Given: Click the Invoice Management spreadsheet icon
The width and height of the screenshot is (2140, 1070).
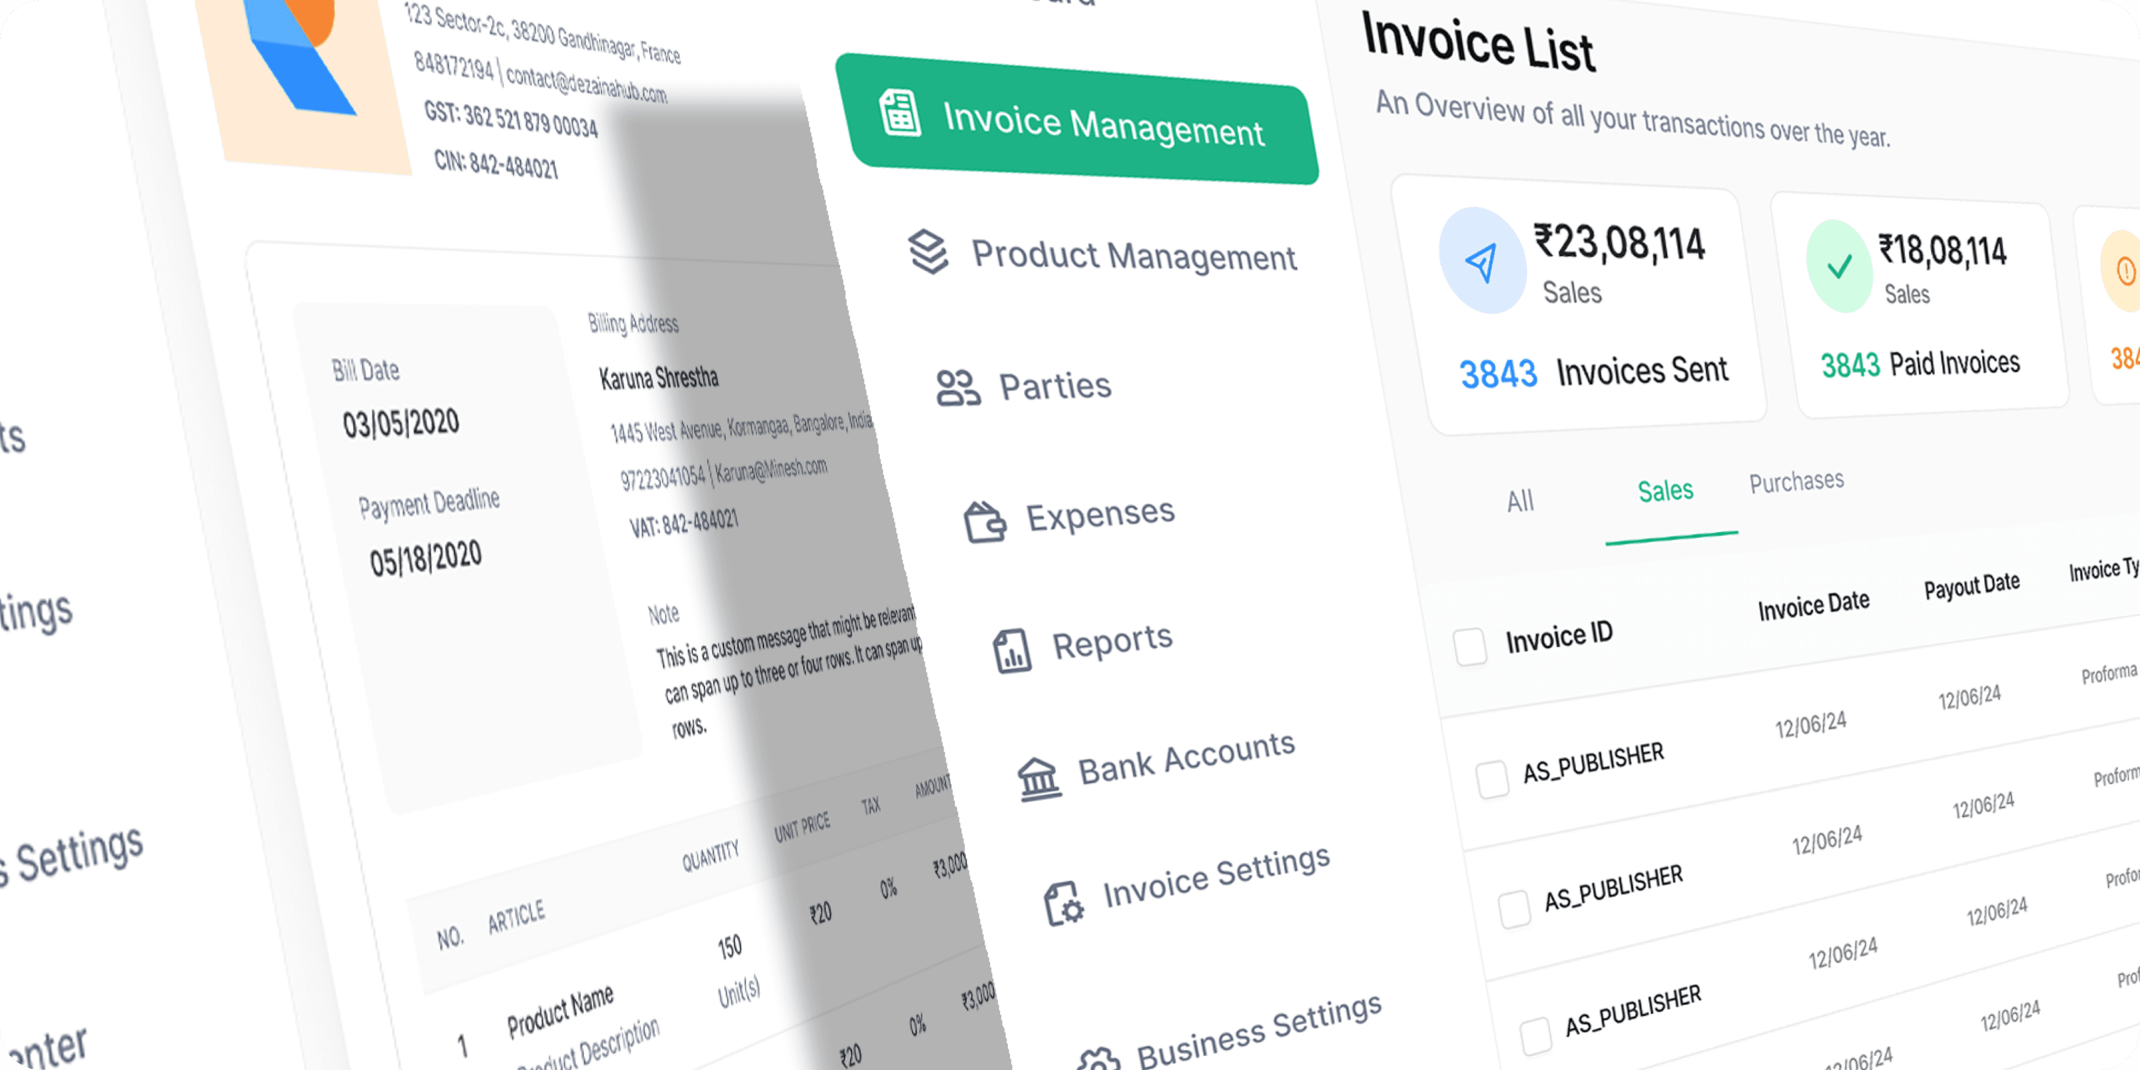Looking at the screenshot, I should tap(899, 113).
